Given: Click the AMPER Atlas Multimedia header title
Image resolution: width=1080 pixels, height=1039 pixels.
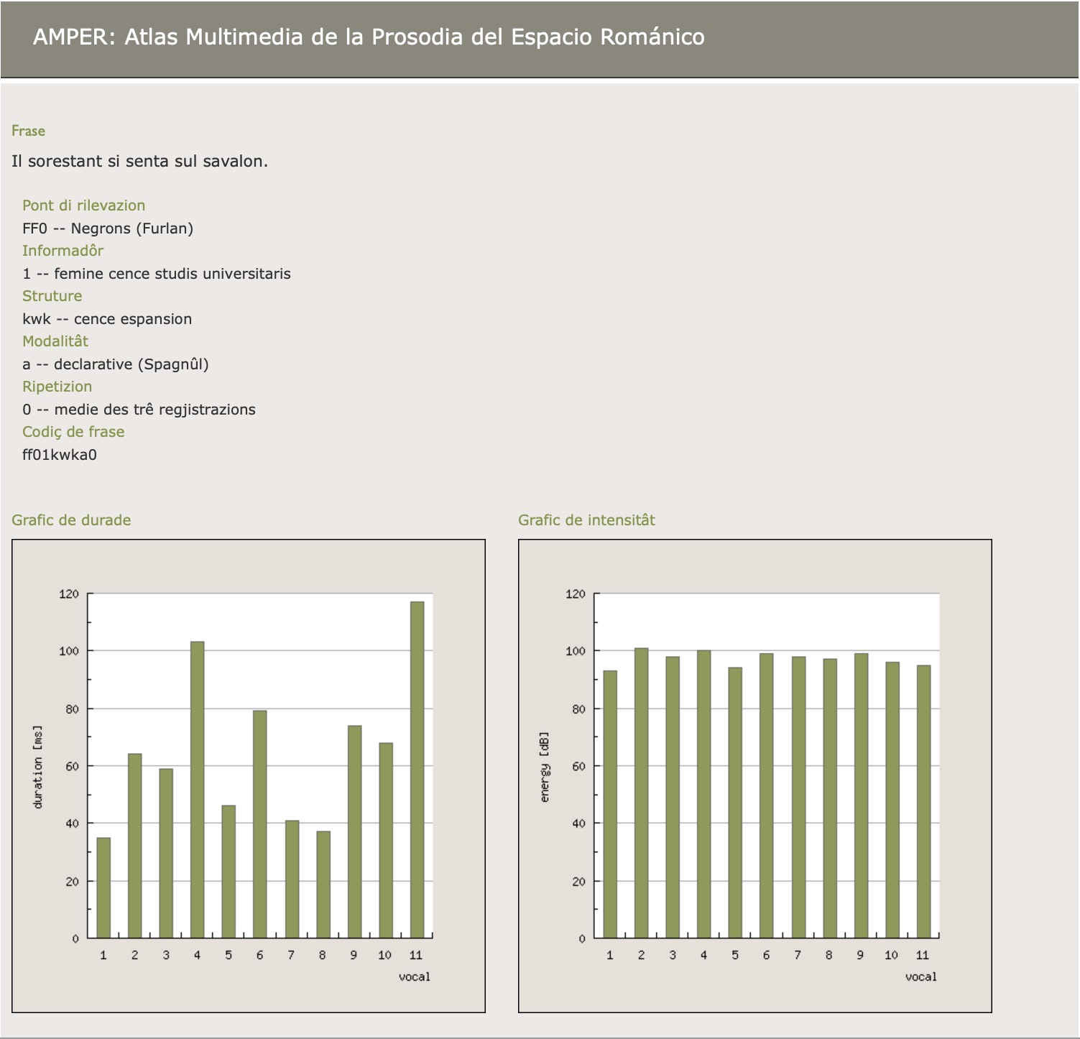Looking at the screenshot, I should click(368, 37).
